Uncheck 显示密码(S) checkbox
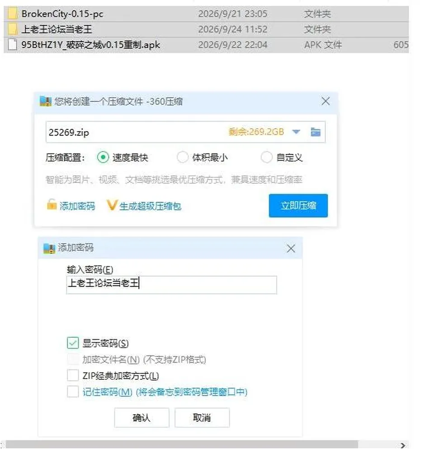The height and width of the screenshot is (449, 434). [x=73, y=343]
